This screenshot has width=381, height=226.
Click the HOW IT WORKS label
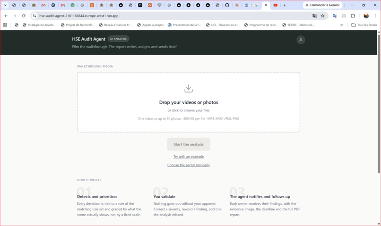point(89,180)
